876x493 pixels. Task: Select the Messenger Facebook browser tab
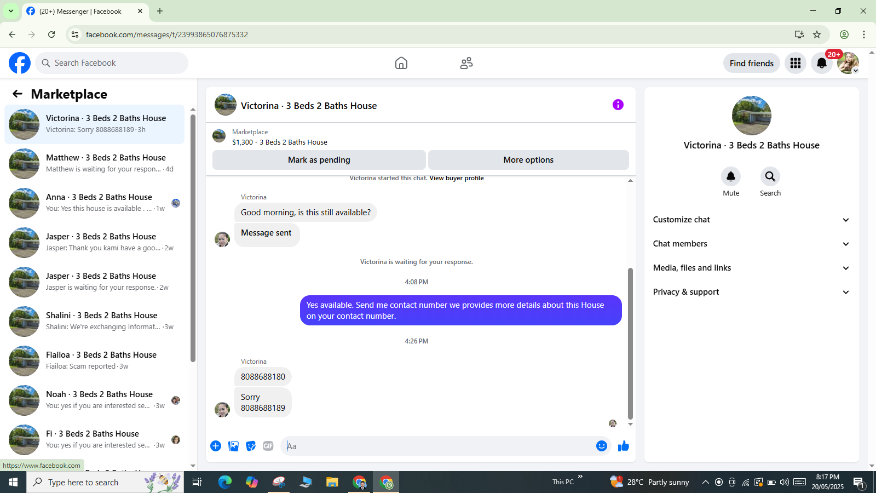(85, 11)
